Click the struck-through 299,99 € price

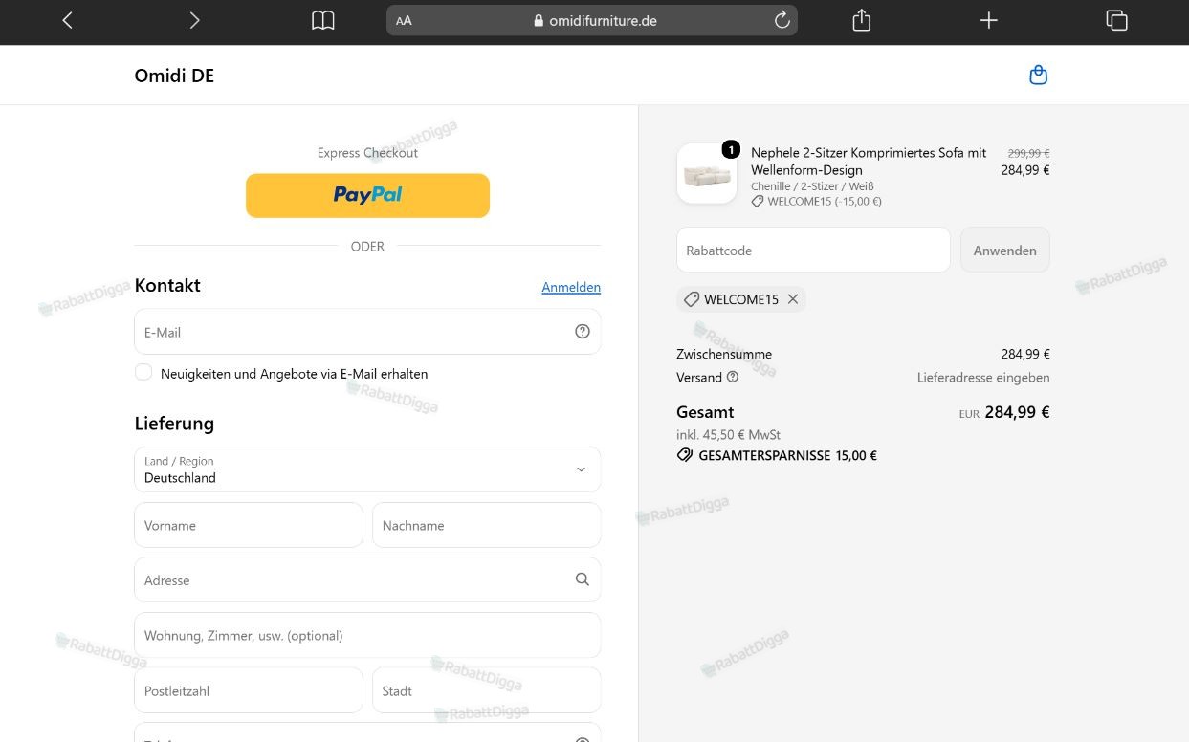coord(1028,153)
